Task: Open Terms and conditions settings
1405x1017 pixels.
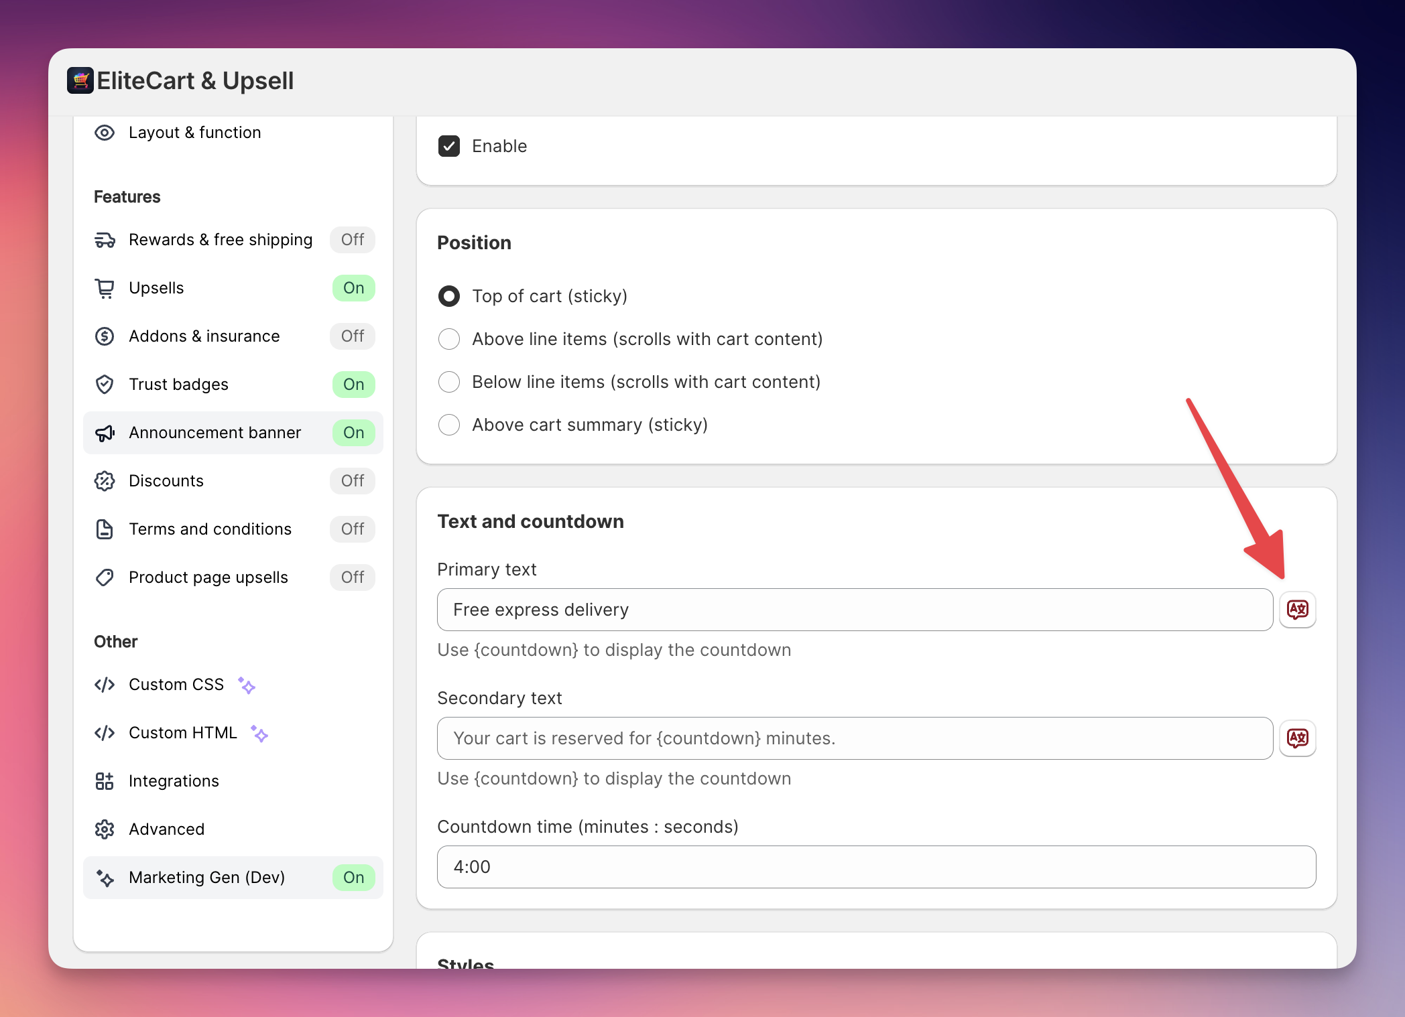Action: (x=210, y=529)
